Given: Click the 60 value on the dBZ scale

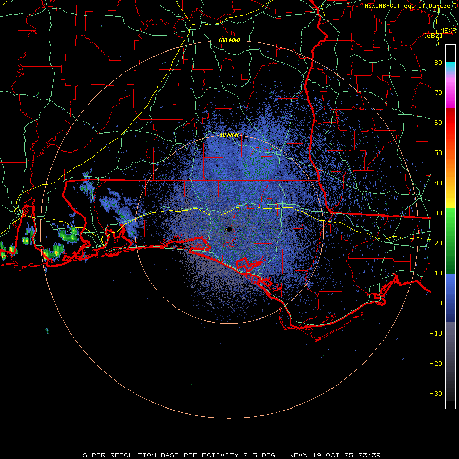Looking at the screenshot, I should point(438,122).
